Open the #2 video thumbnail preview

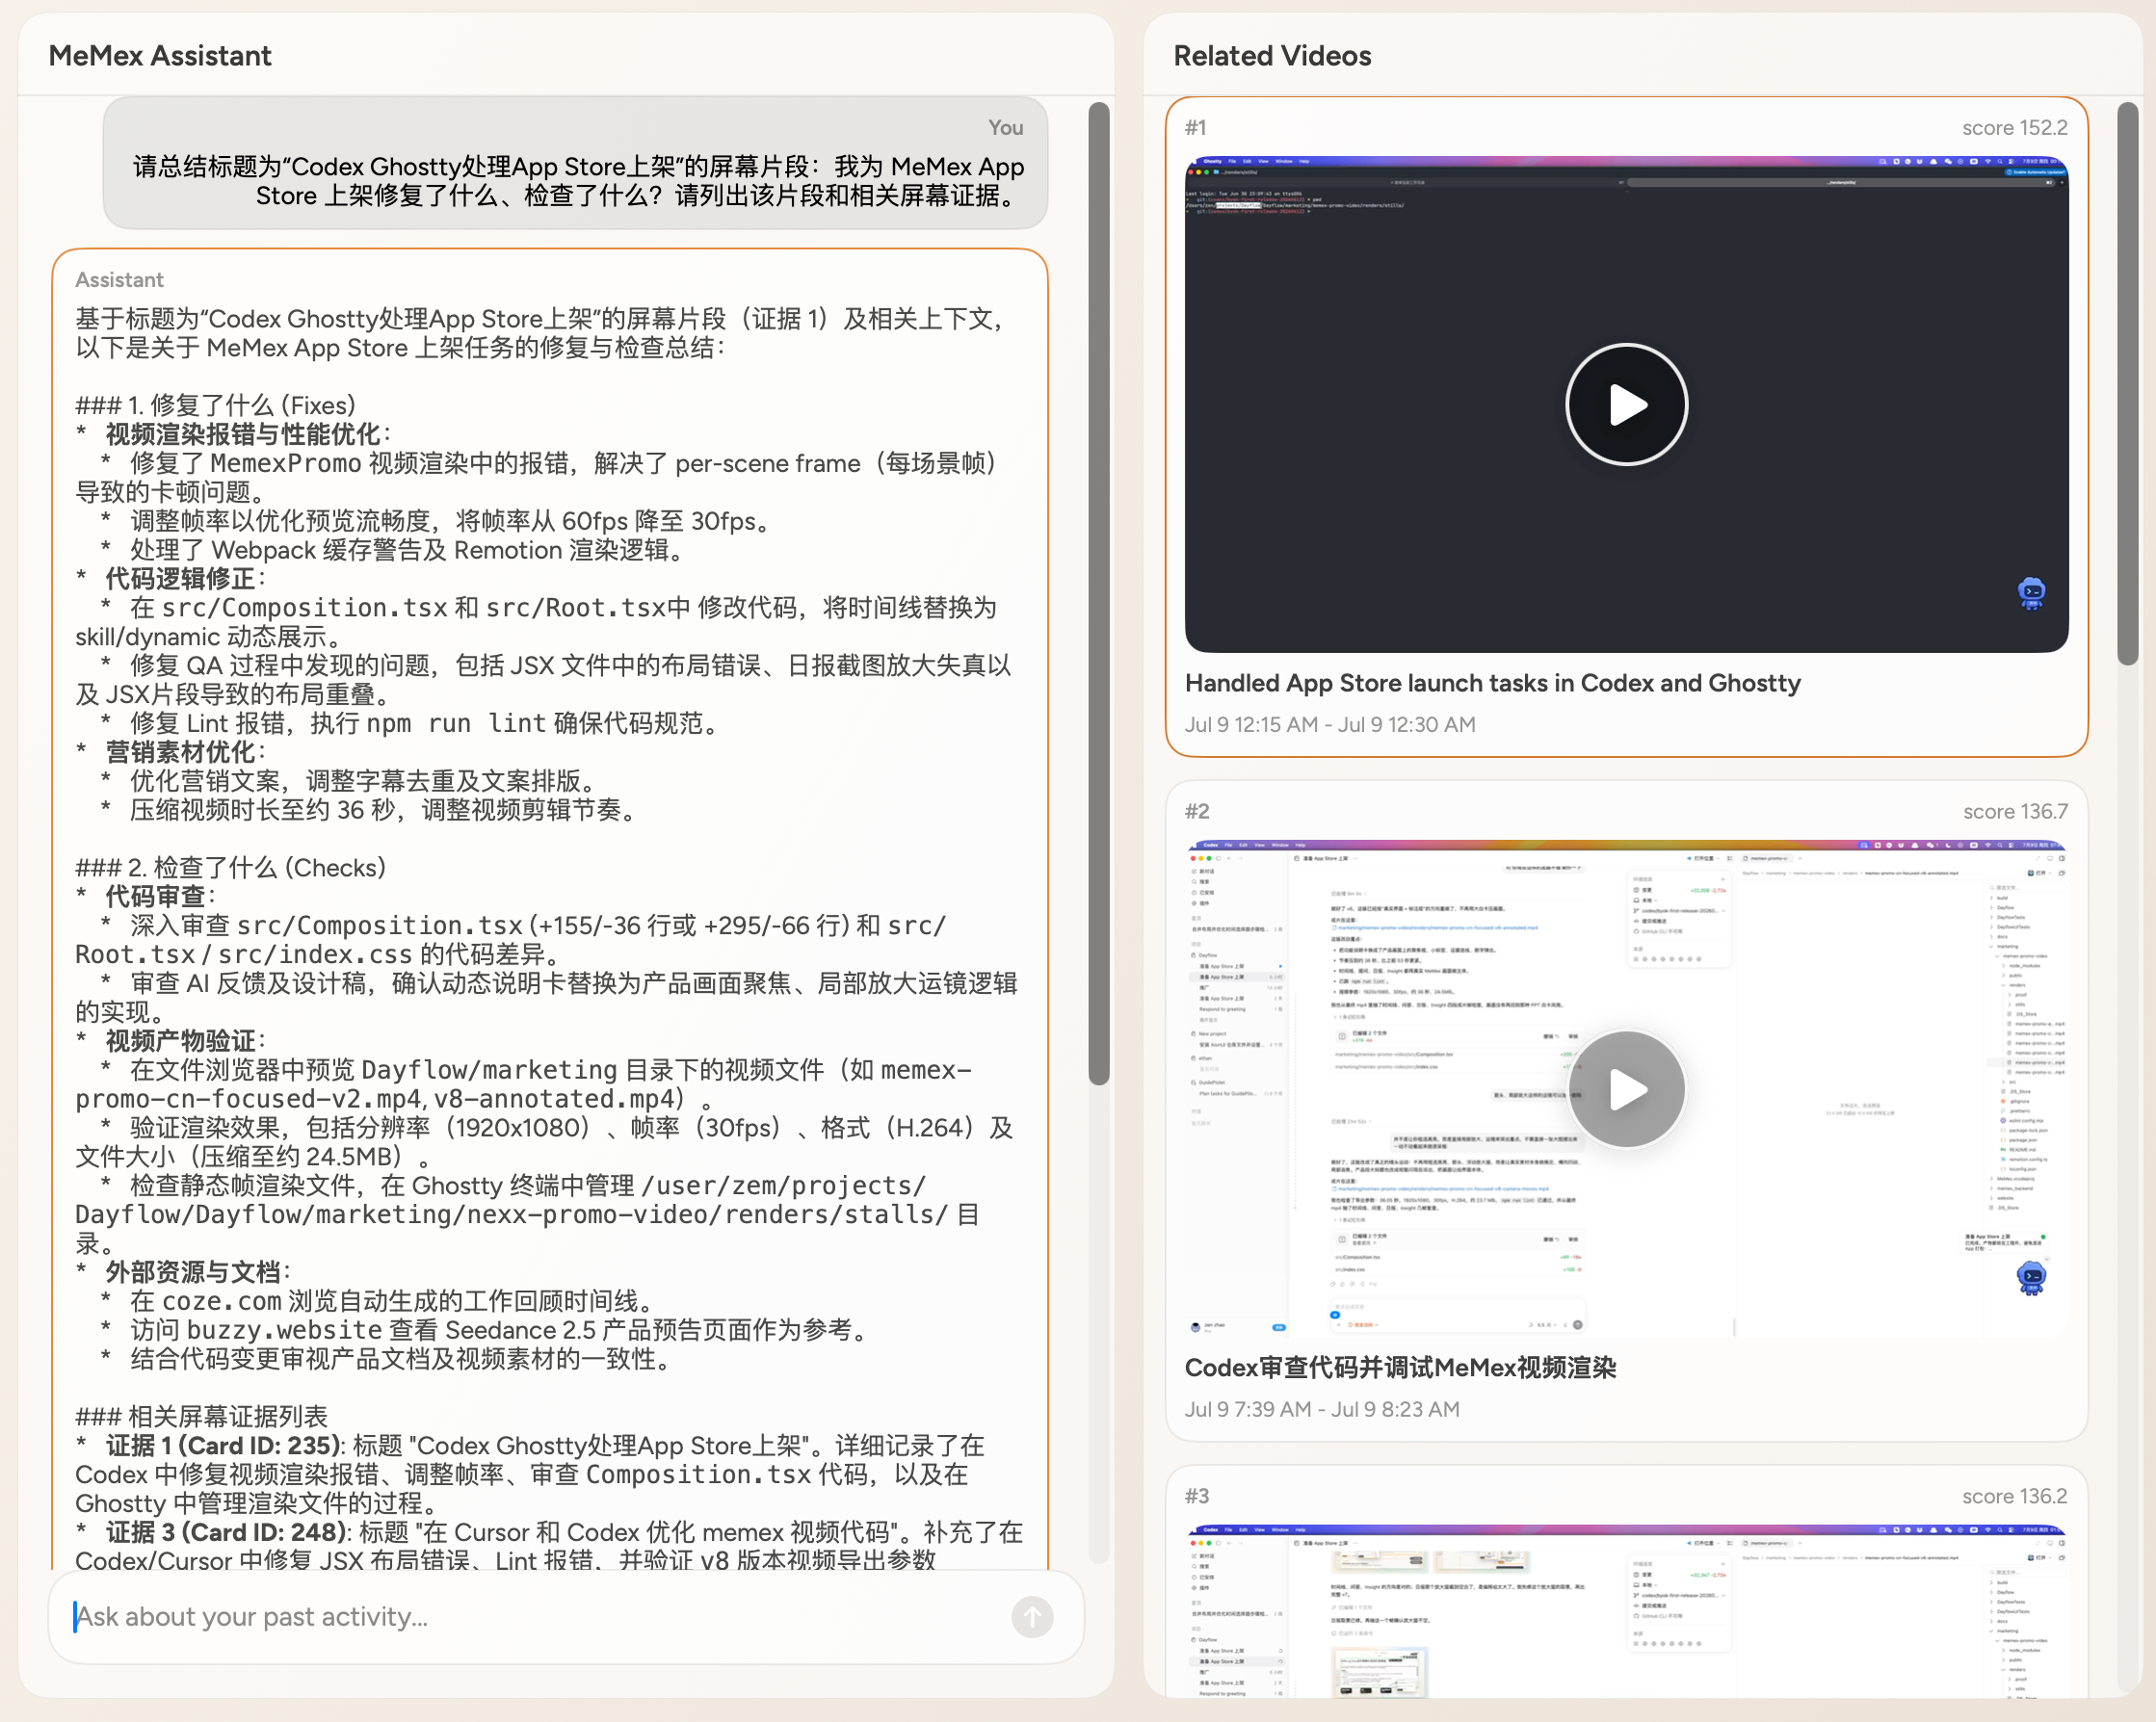click(1626, 1089)
